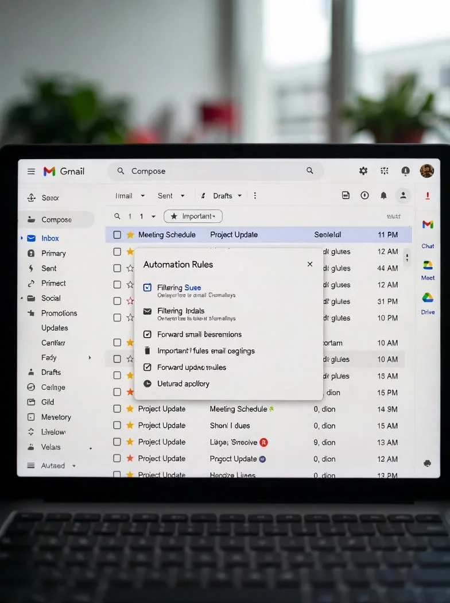Open Meet in the side panel
This screenshot has width=450, height=603.
pos(428,270)
